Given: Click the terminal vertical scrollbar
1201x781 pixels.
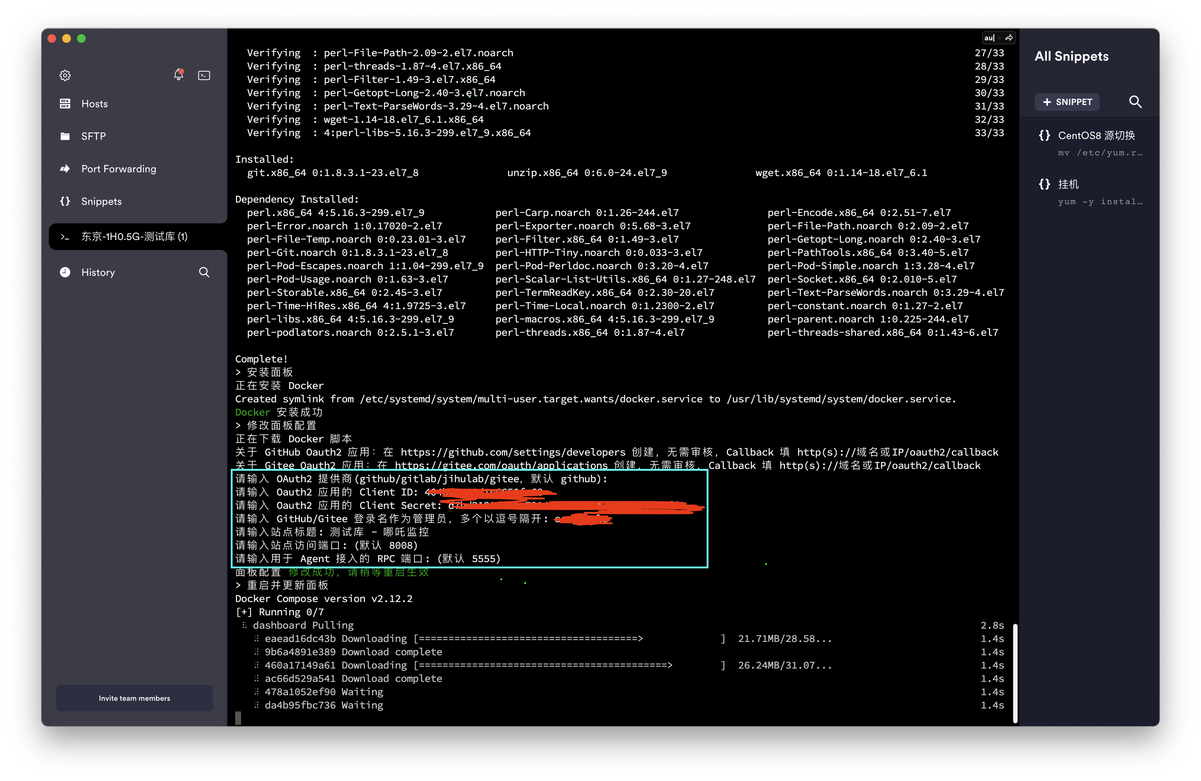Looking at the screenshot, I should point(1015,673).
